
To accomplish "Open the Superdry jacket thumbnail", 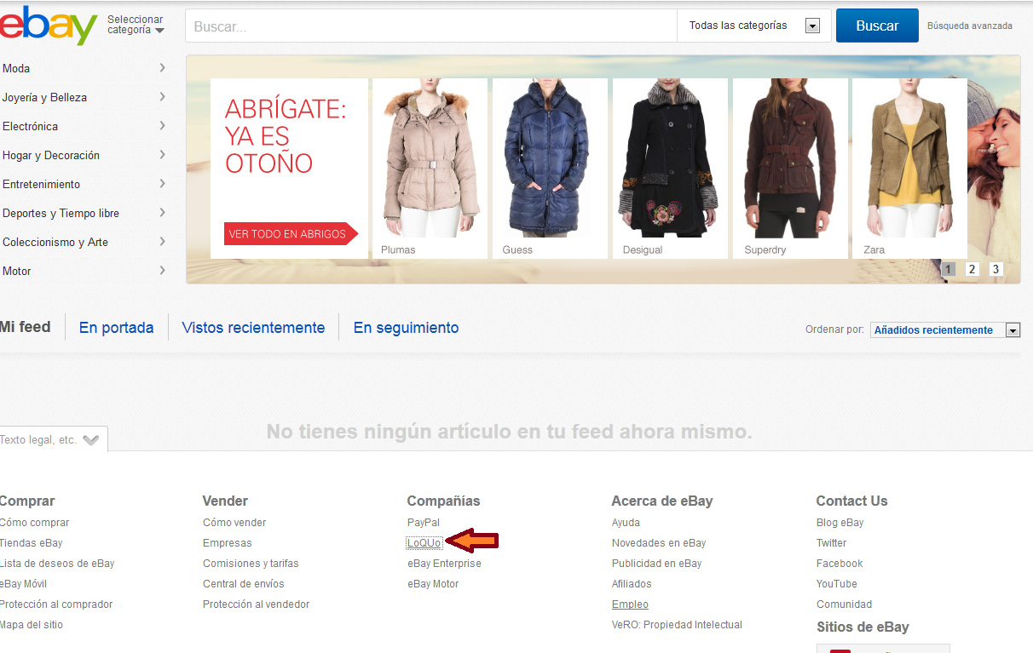I will pyautogui.click(x=790, y=169).
